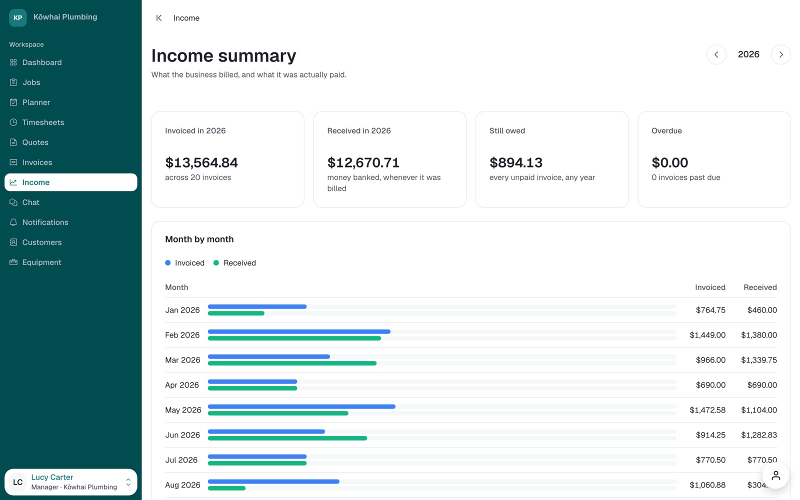Click the May 2026 invoiced blue bar
The image size is (800, 500).
(301, 406)
